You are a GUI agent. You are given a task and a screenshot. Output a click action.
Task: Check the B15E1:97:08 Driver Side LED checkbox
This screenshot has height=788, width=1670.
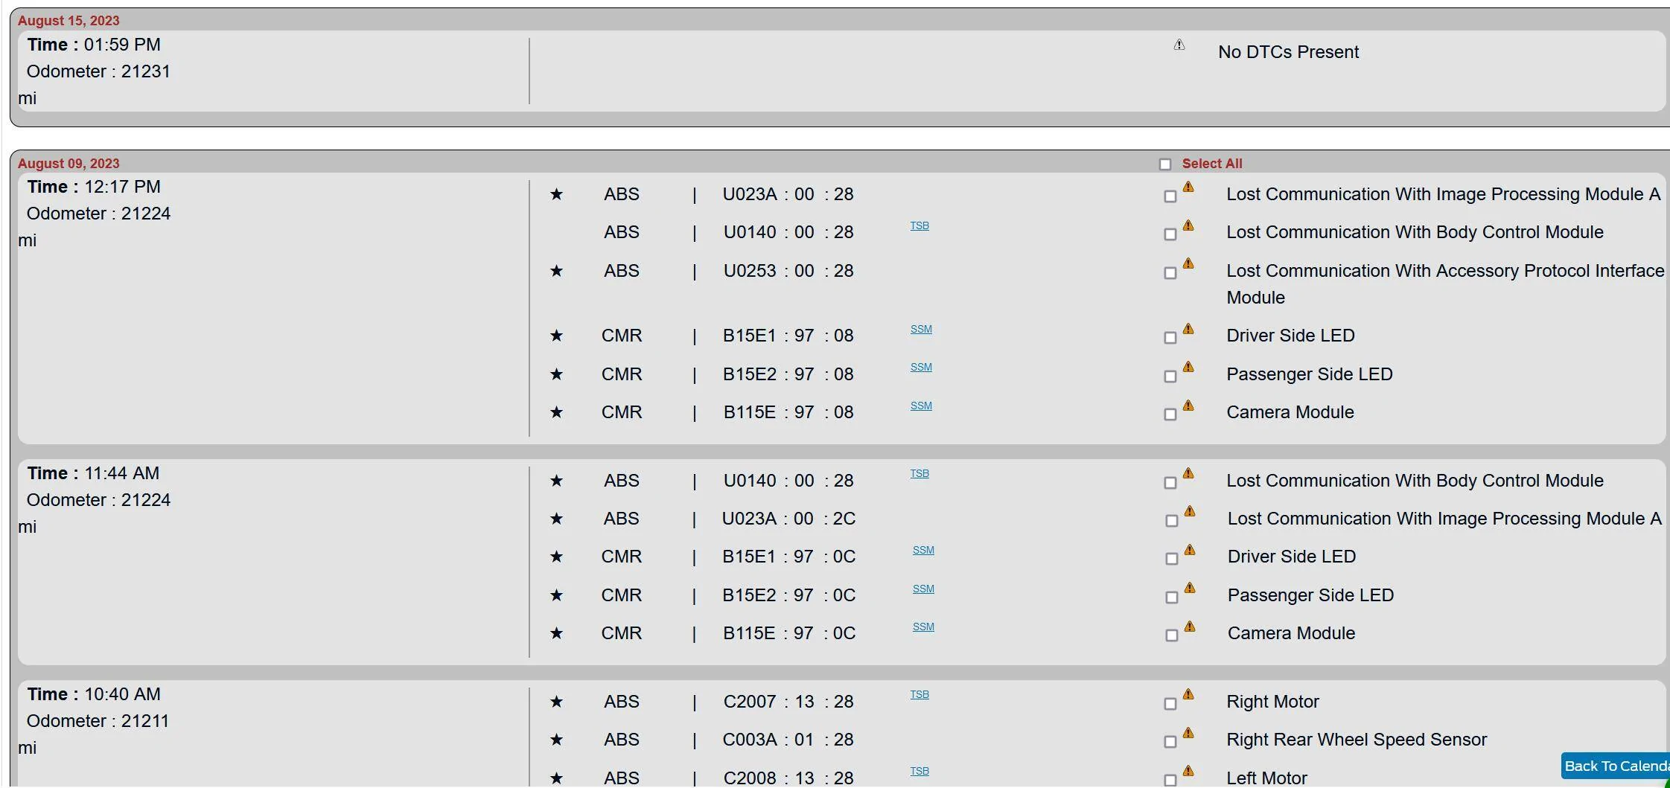click(x=1170, y=338)
